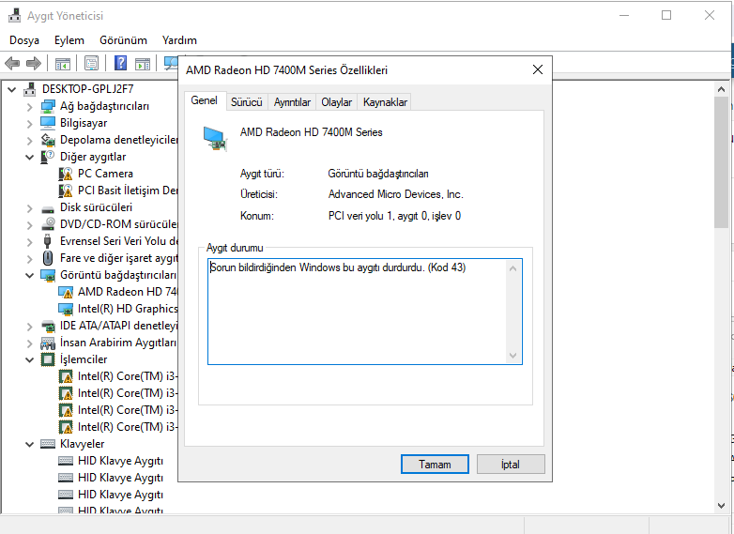This screenshot has width=734, height=534.
Task: Click the device status box scroll down arrow
Action: (513, 356)
